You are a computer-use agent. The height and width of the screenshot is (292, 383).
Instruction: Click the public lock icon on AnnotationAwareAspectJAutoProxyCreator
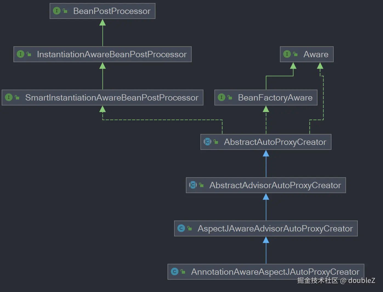coord(183,271)
